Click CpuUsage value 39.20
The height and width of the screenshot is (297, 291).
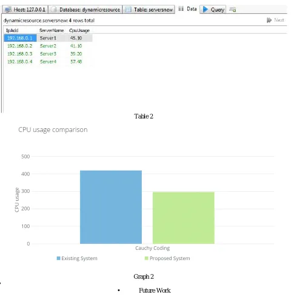(76, 54)
